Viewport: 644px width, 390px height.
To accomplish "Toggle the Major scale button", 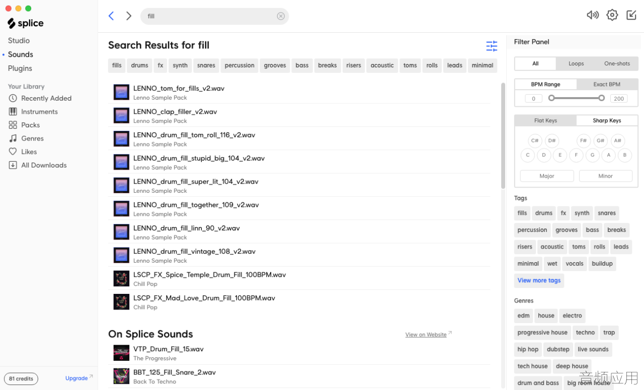I will click(x=547, y=176).
